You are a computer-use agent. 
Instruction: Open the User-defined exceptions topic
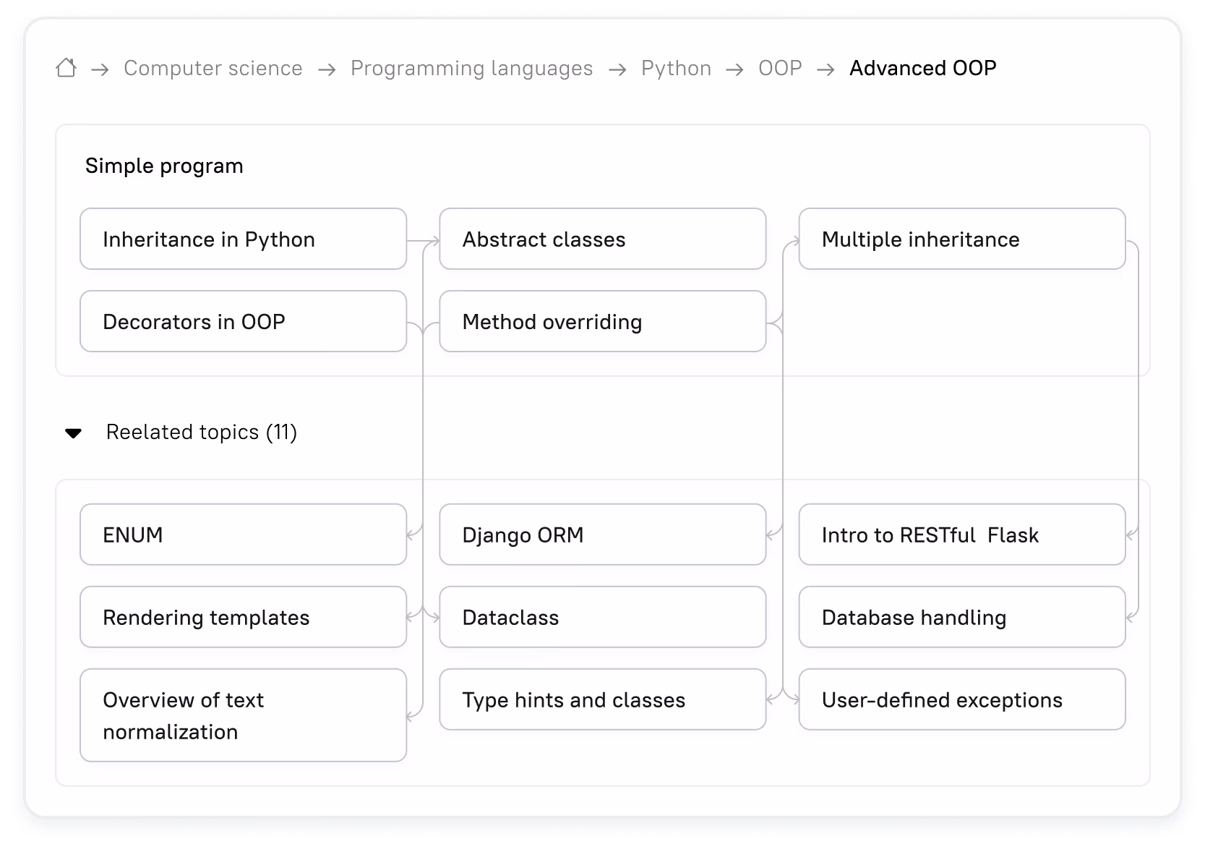(961, 699)
